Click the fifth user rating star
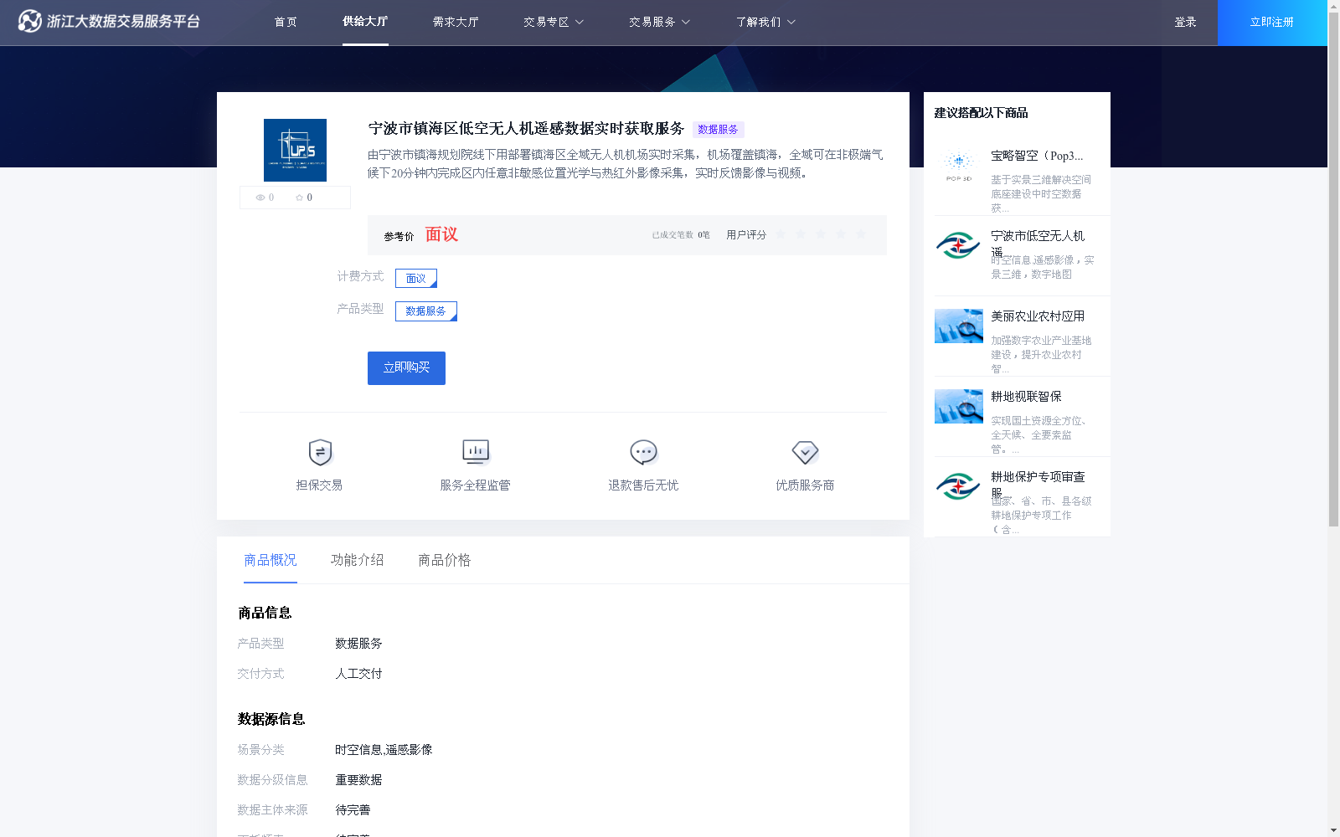The image size is (1340, 837). (861, 234)
